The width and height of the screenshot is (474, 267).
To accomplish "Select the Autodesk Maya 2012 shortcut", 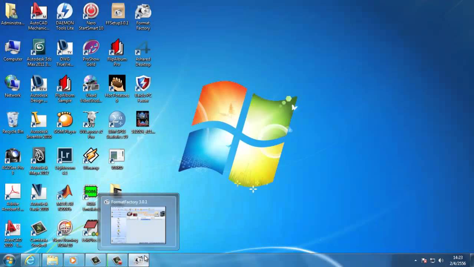I will (x=39, y=162).
